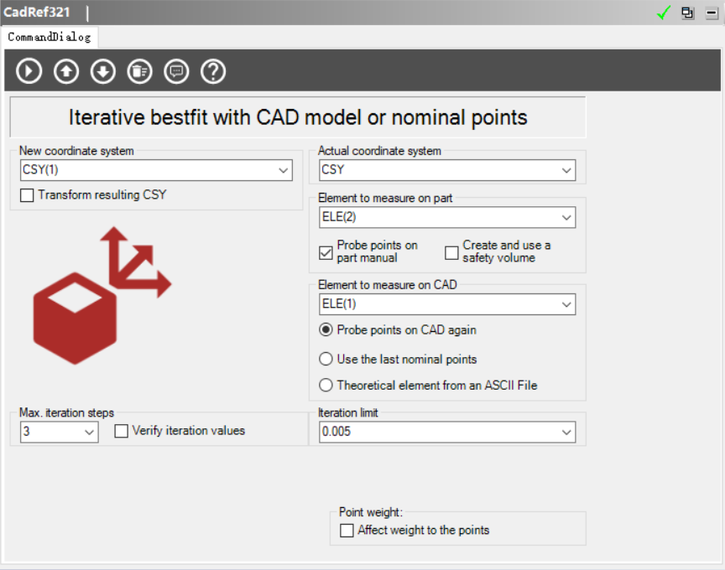Expand the New coordinate system dropdown

tap(282, 171)
